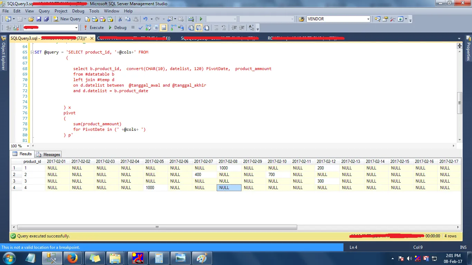Click the Undo arrow icon

145,19
